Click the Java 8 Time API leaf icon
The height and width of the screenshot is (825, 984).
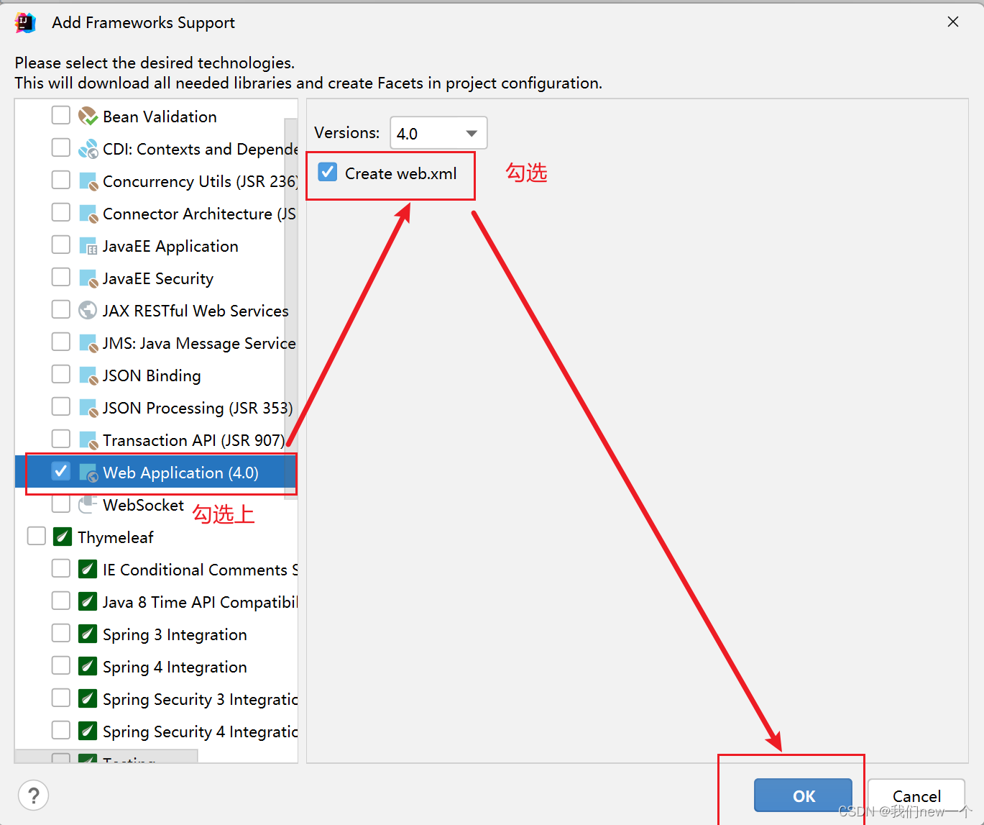pyautogui.click(x=88, y=601)
